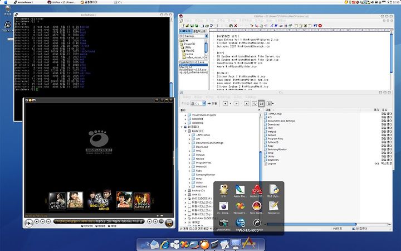Switch to the keide@www terminal task in top bar
The width and height of the screenshot is (401, 251).
tap(23, 2)
